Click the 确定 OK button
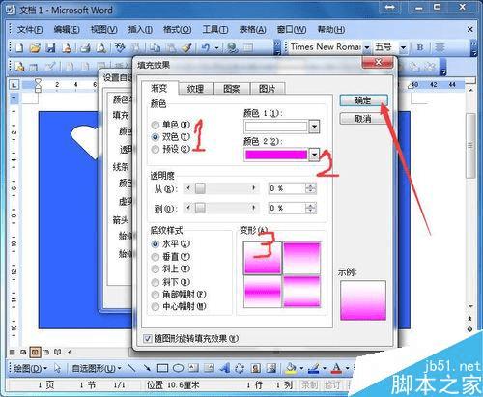The height and width of the screenshot is (397, 483). point(363,100)
